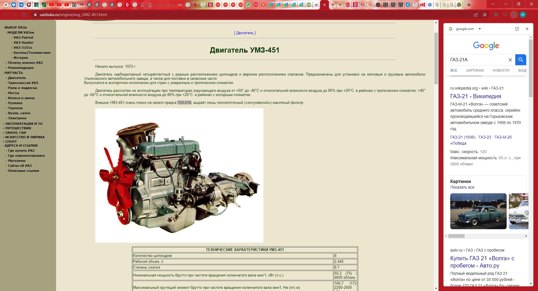538x291 pixels.
Task: Open the [ Двигатель ] link
Action: click(x=245, y=33)
